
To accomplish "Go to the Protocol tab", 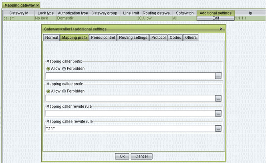I will pos(158,38).
